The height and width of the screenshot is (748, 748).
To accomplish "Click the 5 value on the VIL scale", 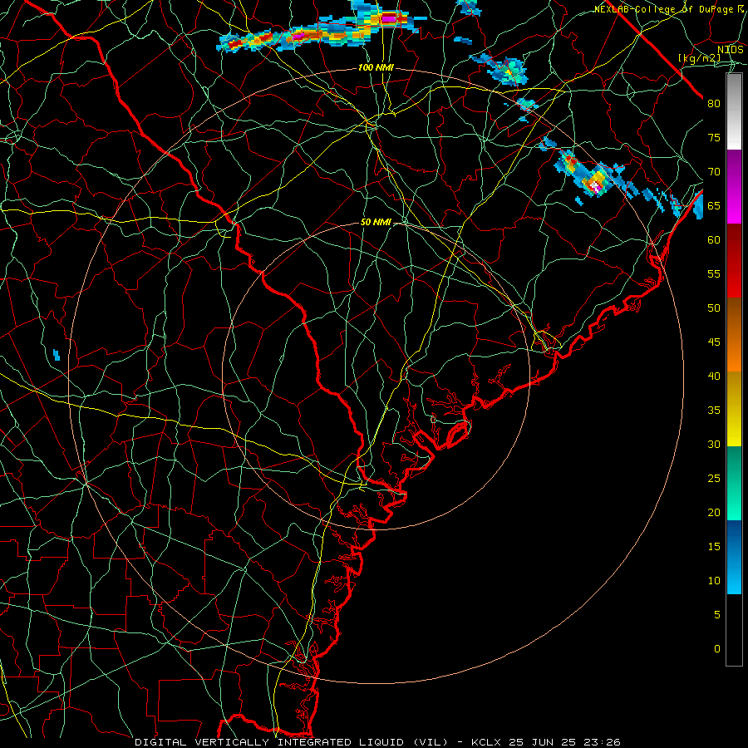I will click(717, 615).
